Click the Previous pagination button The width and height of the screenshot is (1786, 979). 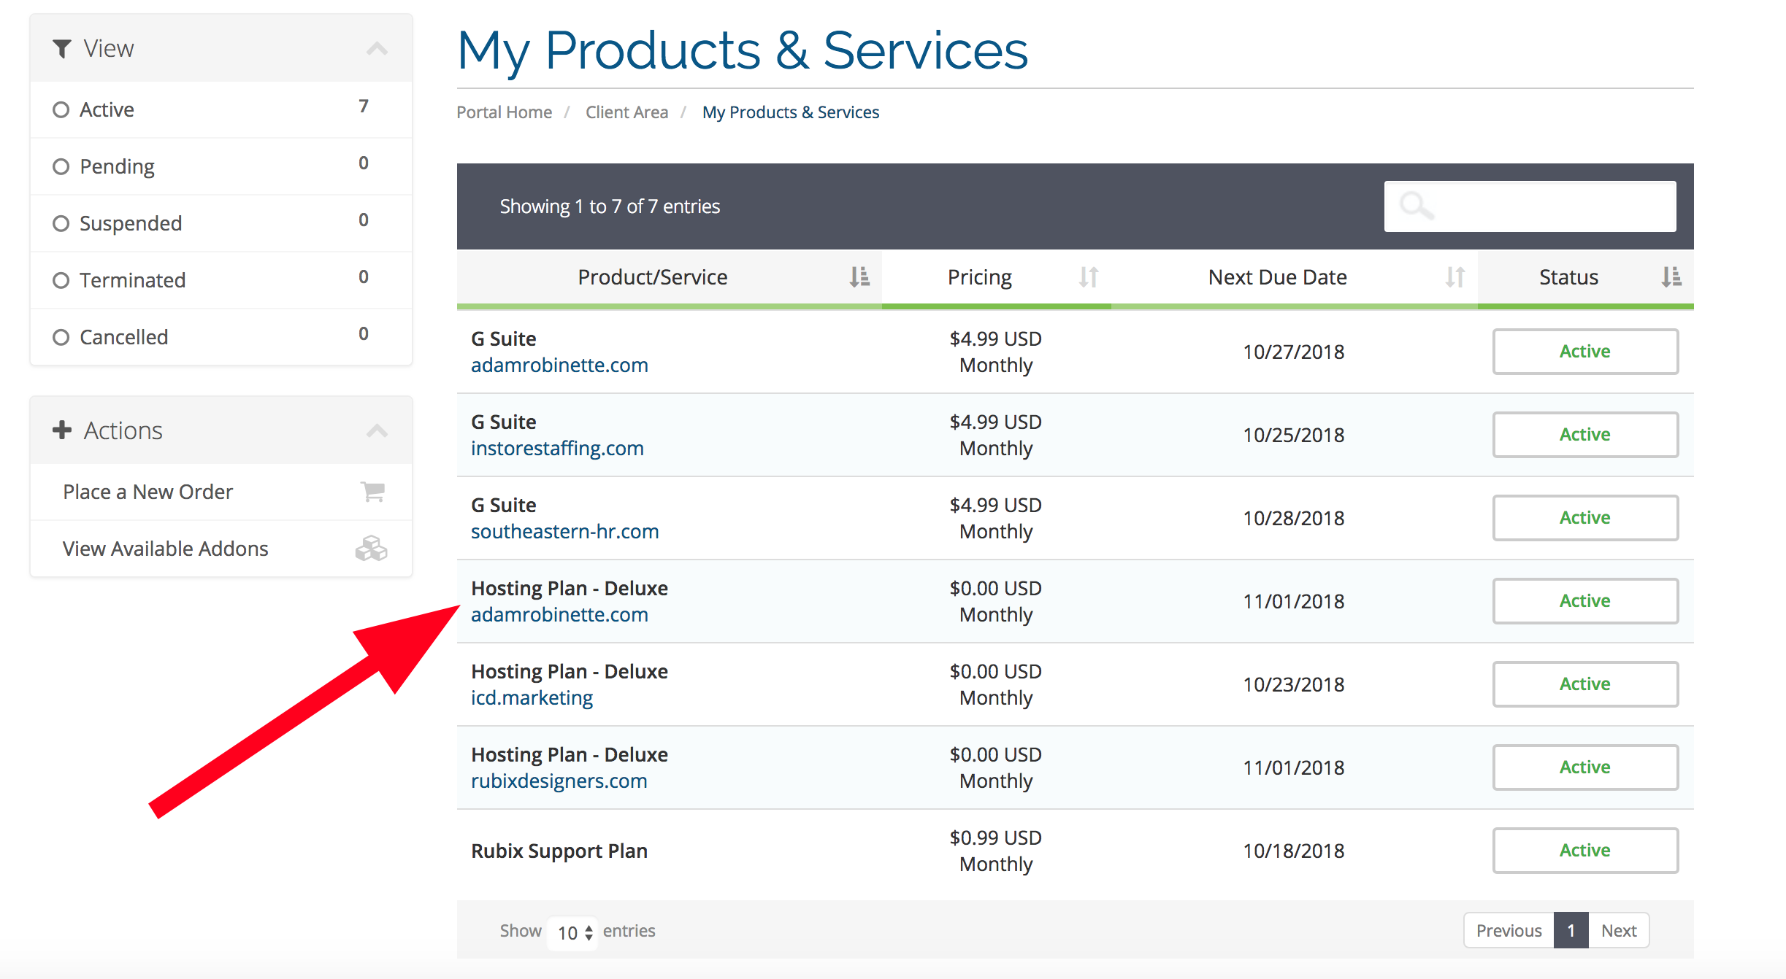[1509, 931]
